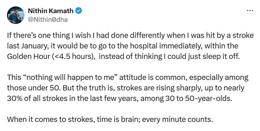
Task: Click the phrase "sleep it off"
Action: point(223,57)
